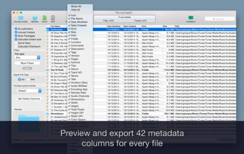
Task: Toggle Audio BitRate column in the menu
Action: point(80,86)
